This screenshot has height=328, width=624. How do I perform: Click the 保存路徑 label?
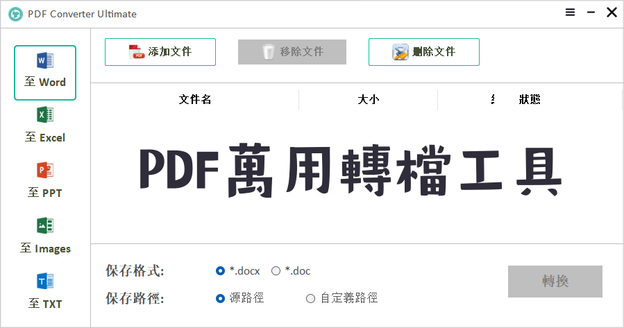tap(135, 298)
